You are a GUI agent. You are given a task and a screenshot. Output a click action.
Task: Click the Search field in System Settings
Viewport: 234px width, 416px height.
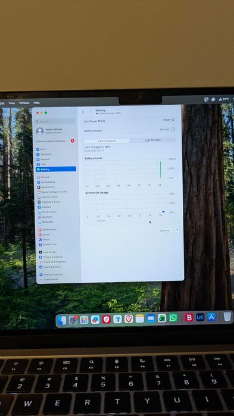[55, 121]
